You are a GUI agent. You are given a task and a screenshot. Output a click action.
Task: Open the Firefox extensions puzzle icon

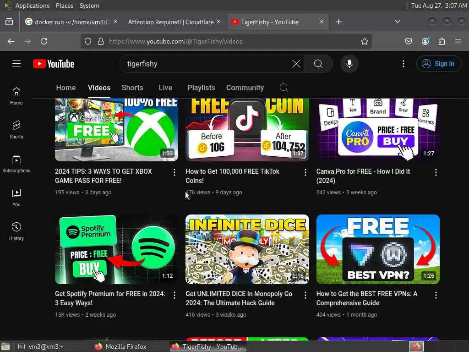(442, 41)
